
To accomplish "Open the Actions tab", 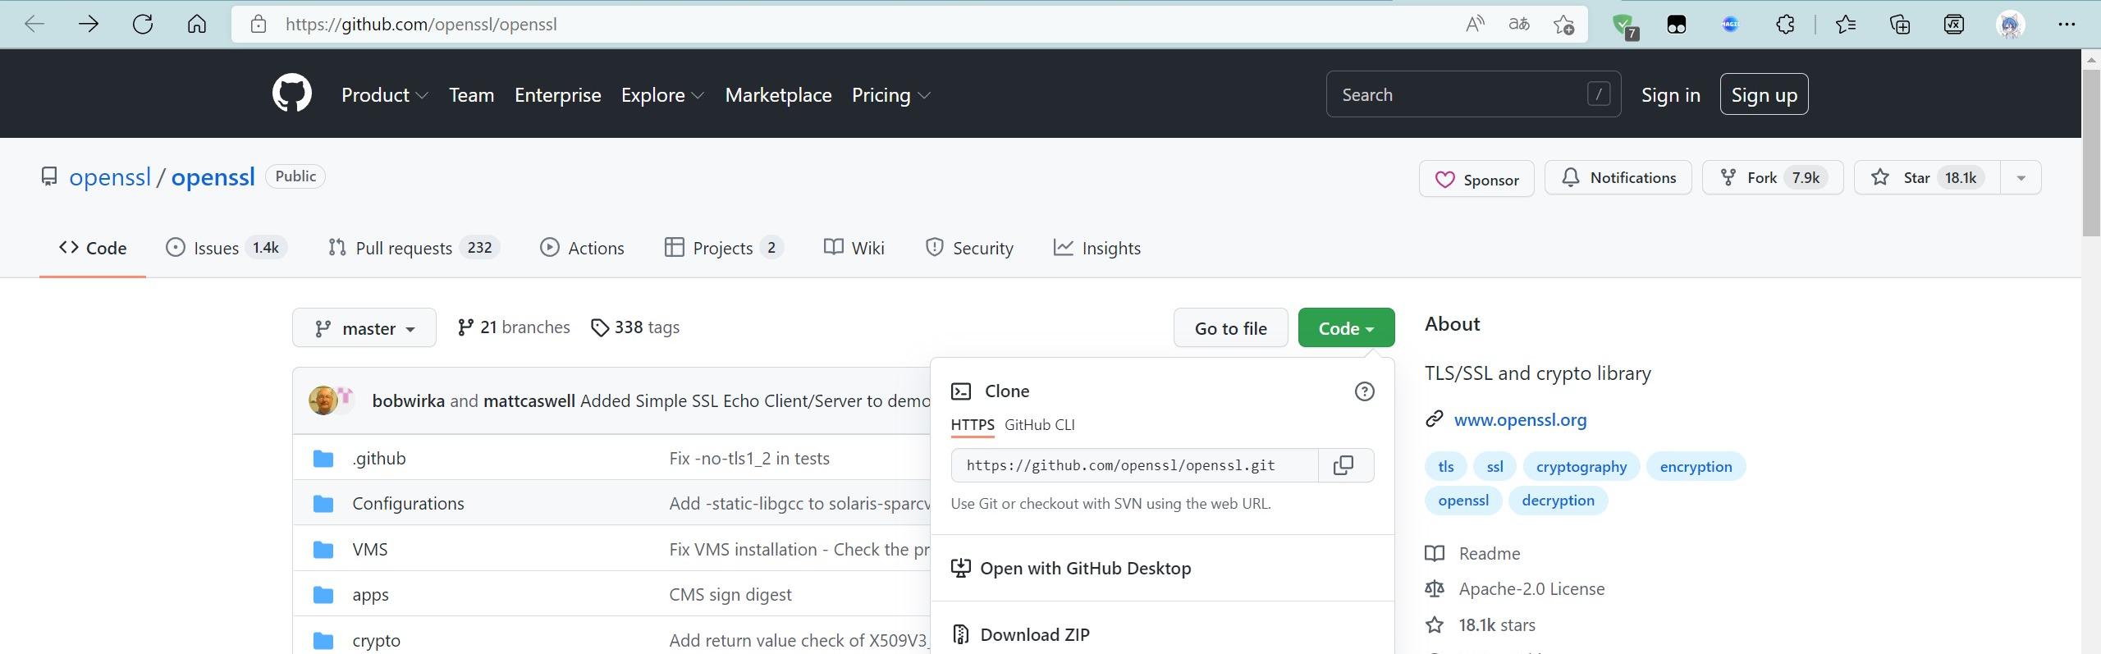I will (x=582, y=248).
